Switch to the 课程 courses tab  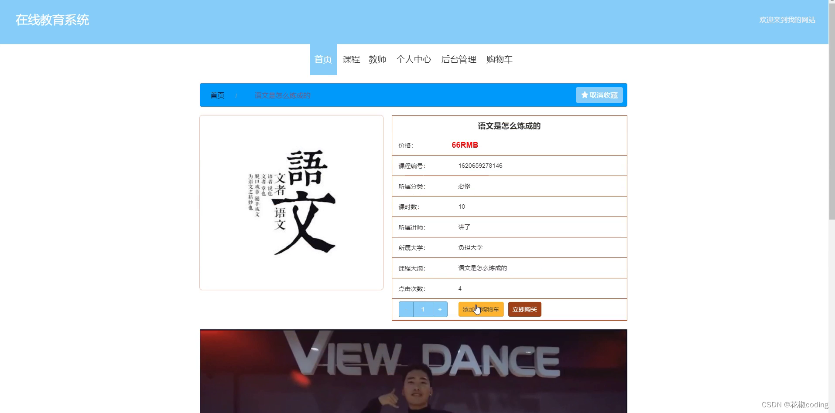(351, 59)
